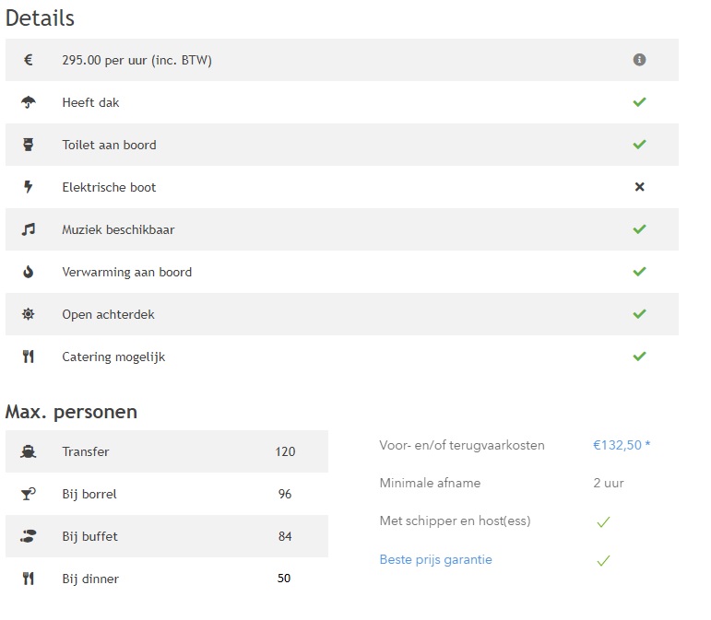Click the checkmark beside Met schipper en host(ess)

pyautogui.click(x=603, y=522)
